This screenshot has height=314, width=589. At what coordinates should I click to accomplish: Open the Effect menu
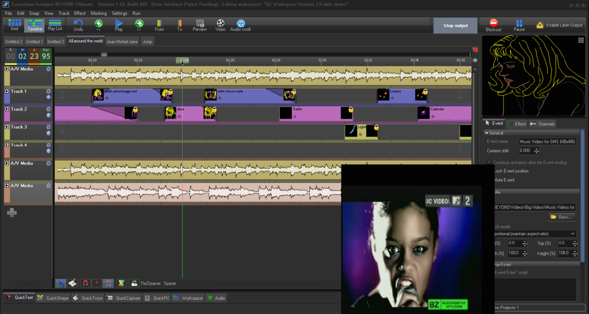(80, 13)
